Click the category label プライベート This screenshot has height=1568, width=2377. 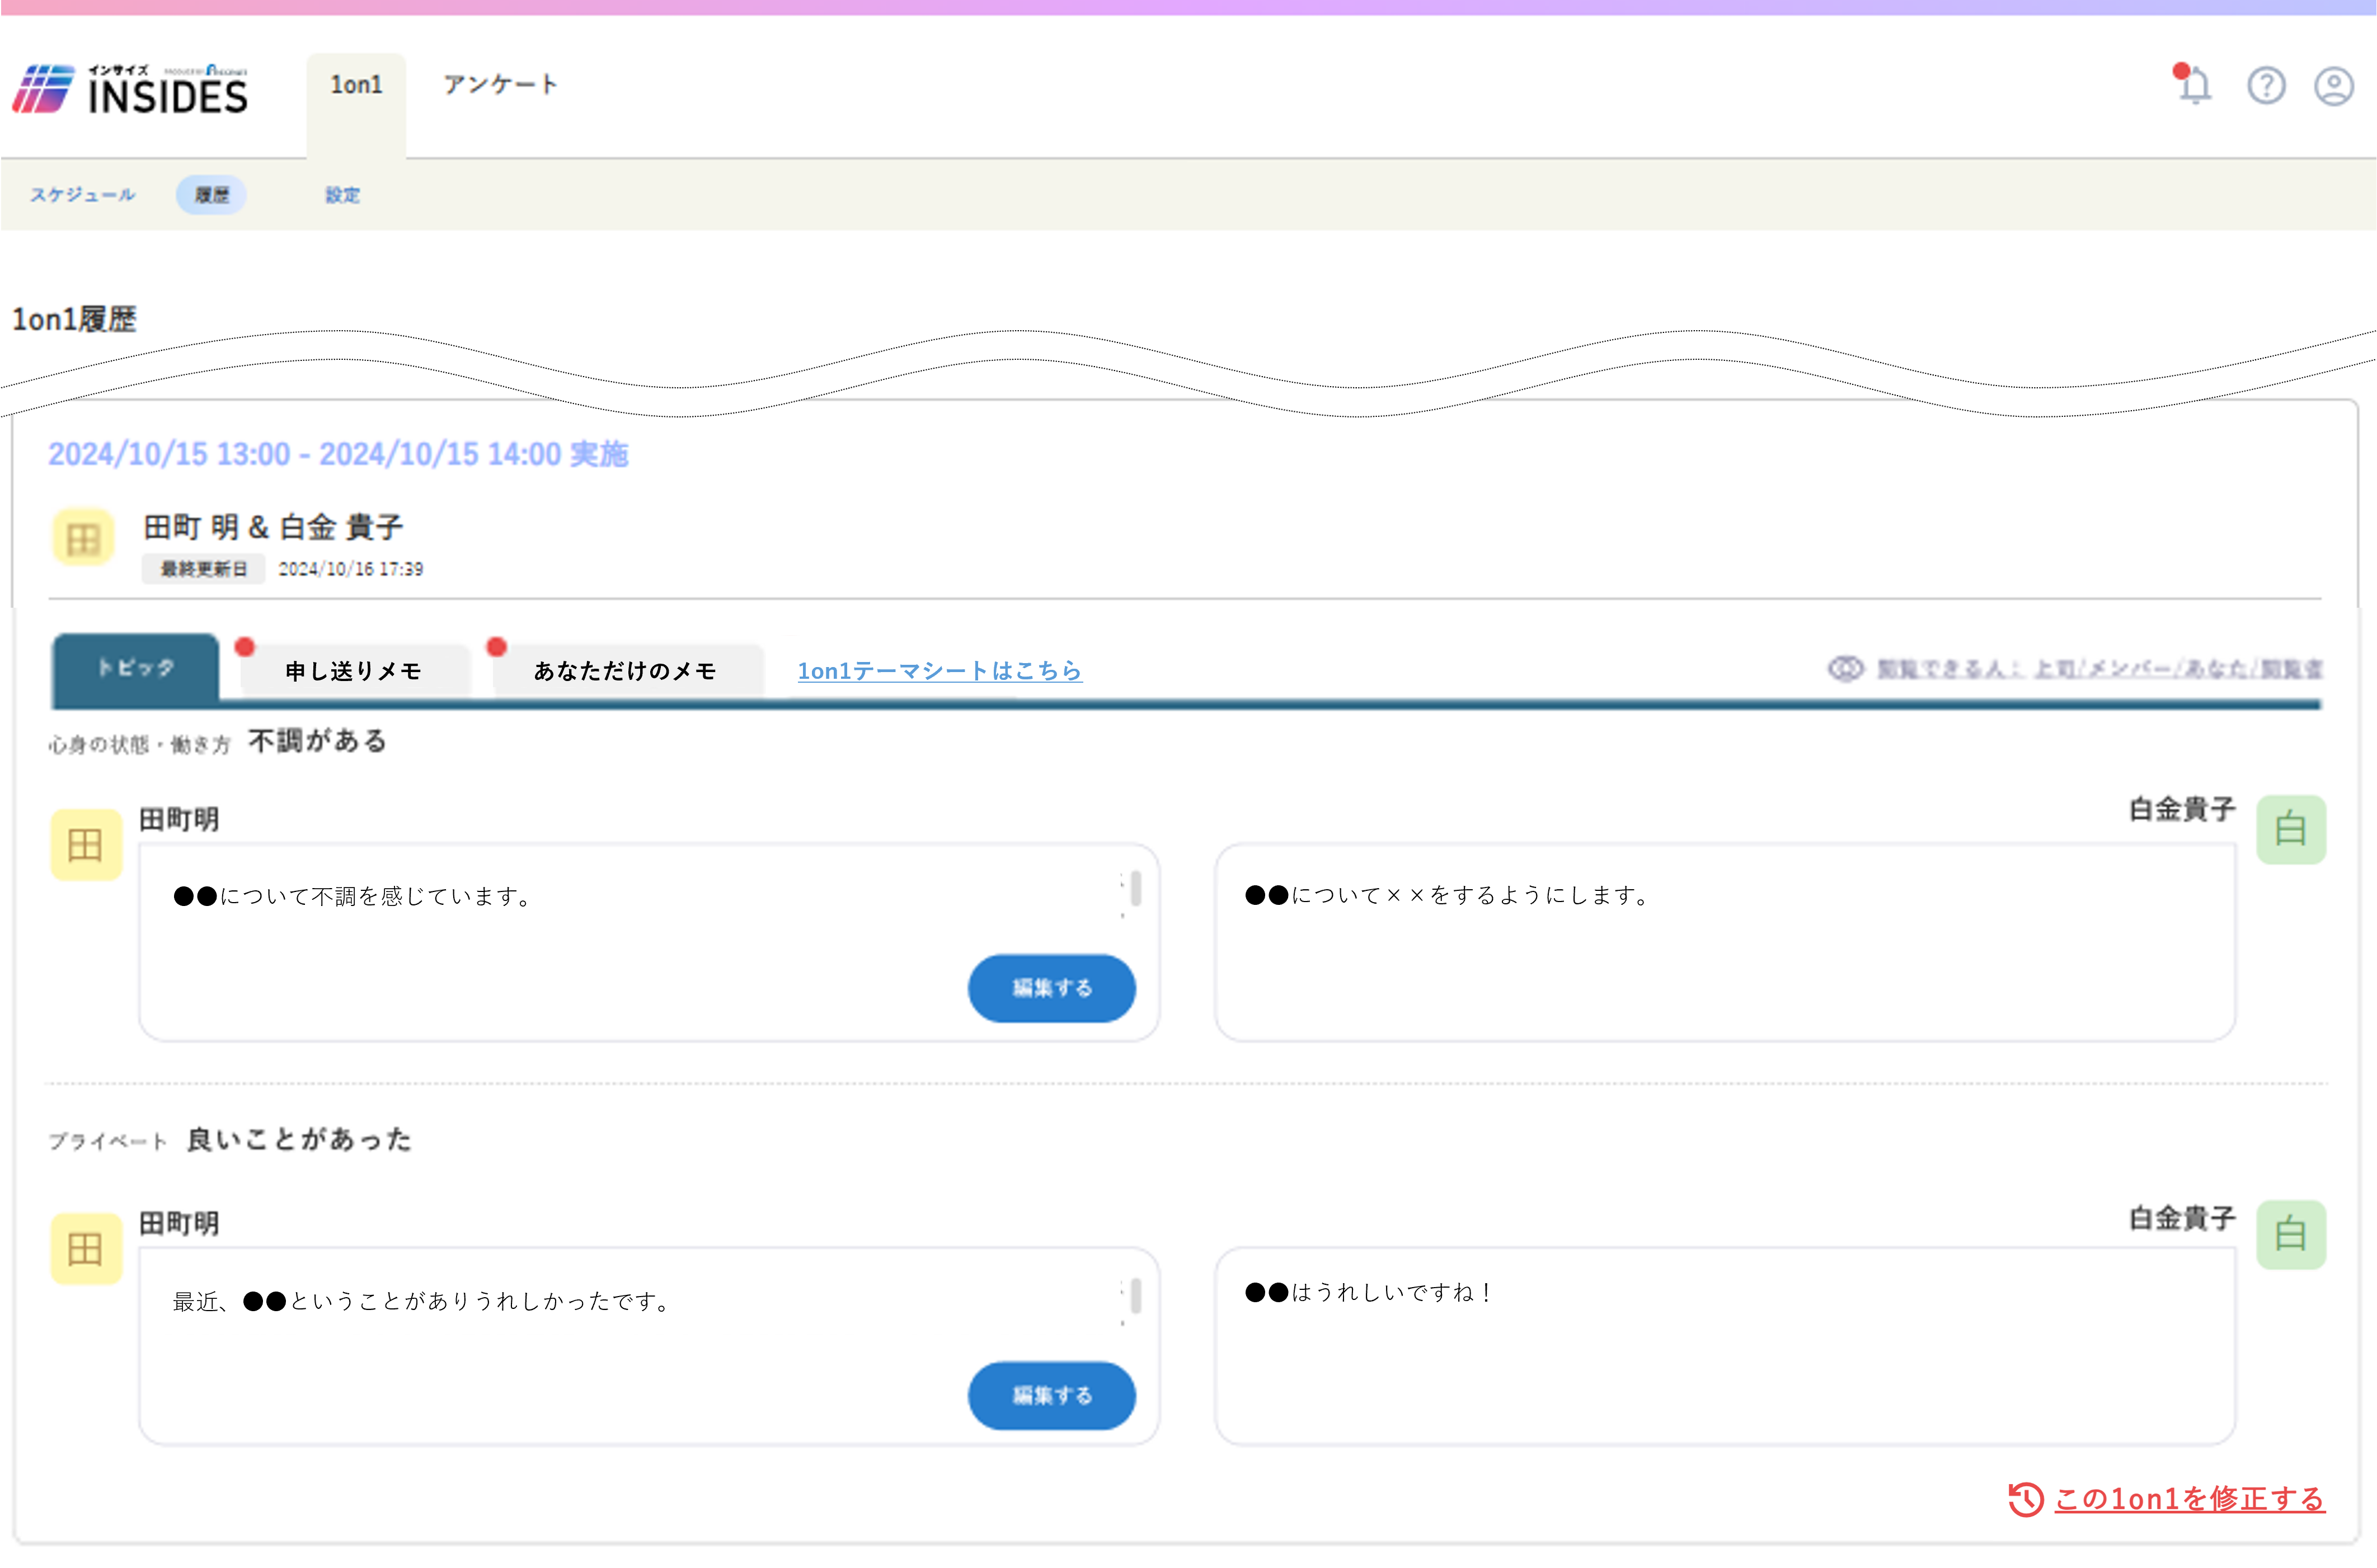[107, 1141]
